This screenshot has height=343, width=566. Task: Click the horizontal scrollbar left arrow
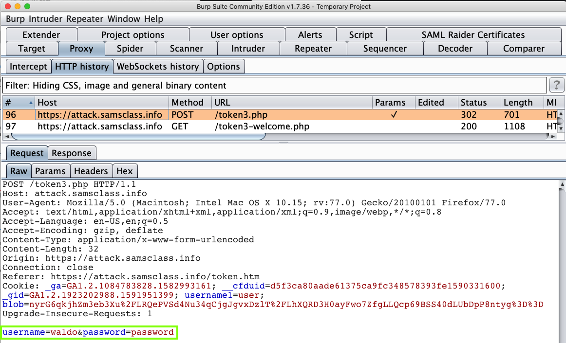coord(6,136)
